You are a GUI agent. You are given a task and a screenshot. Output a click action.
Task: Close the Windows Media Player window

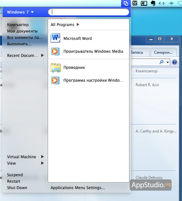point(172,39)
